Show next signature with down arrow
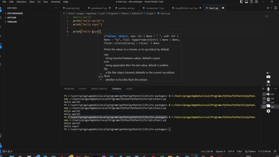Image resolution: width=279 pixels, height=157 pixels. (101, 79)
